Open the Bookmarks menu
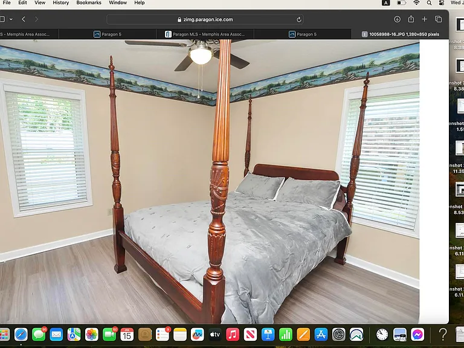 click(89, 2)
